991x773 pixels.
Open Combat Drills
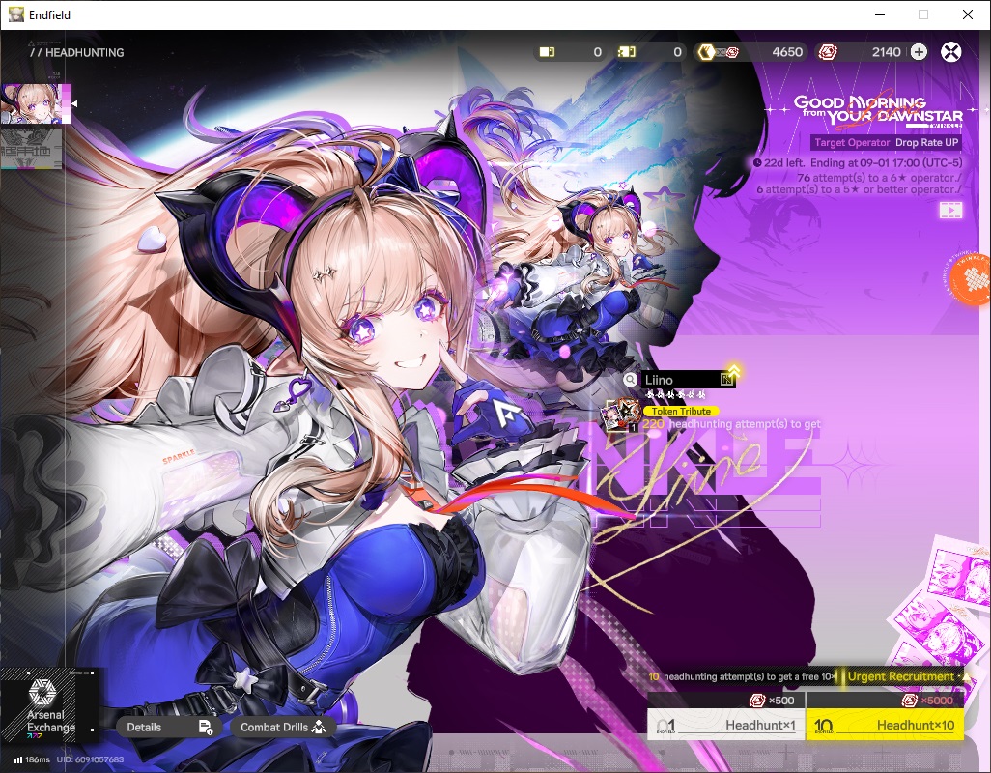282,727
